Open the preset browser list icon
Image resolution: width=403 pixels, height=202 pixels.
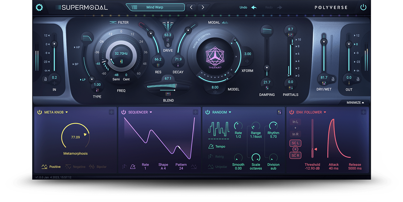pos(135,7)
